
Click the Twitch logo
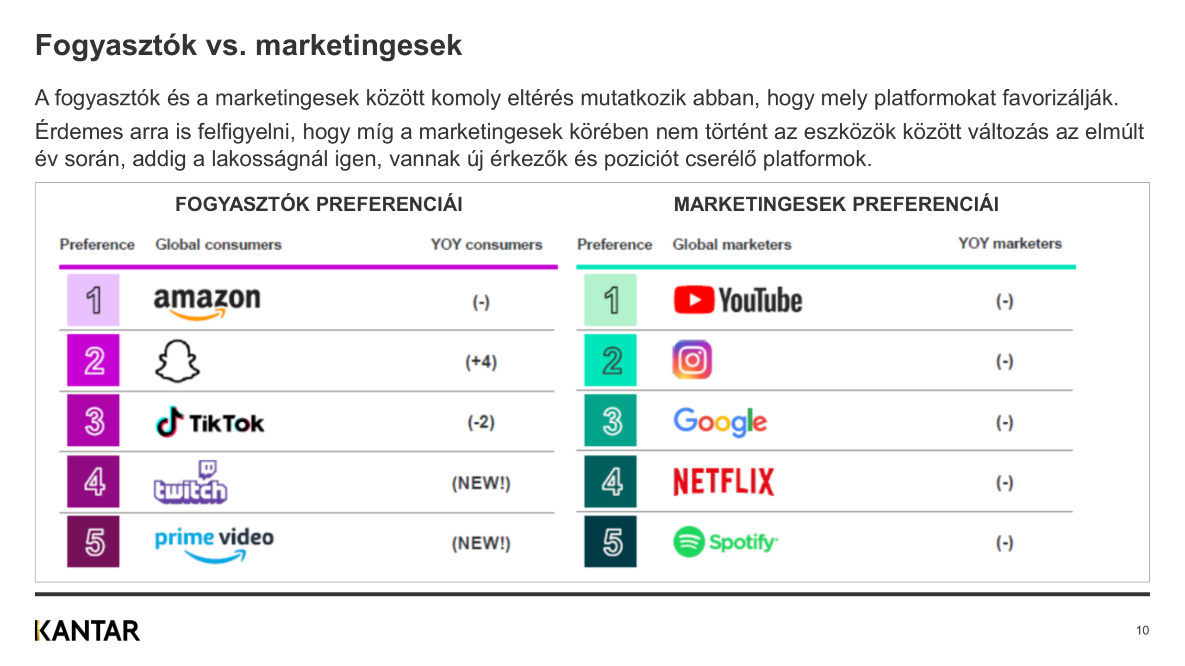[x=190, y=482]
